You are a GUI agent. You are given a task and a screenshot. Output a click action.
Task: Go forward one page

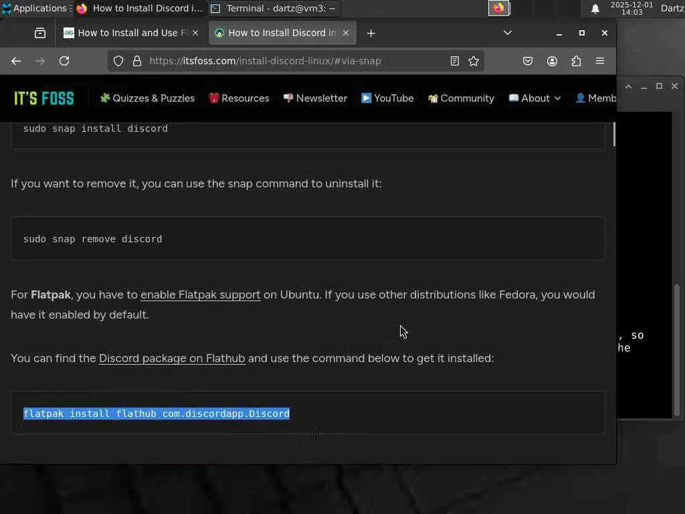[40, 61]
